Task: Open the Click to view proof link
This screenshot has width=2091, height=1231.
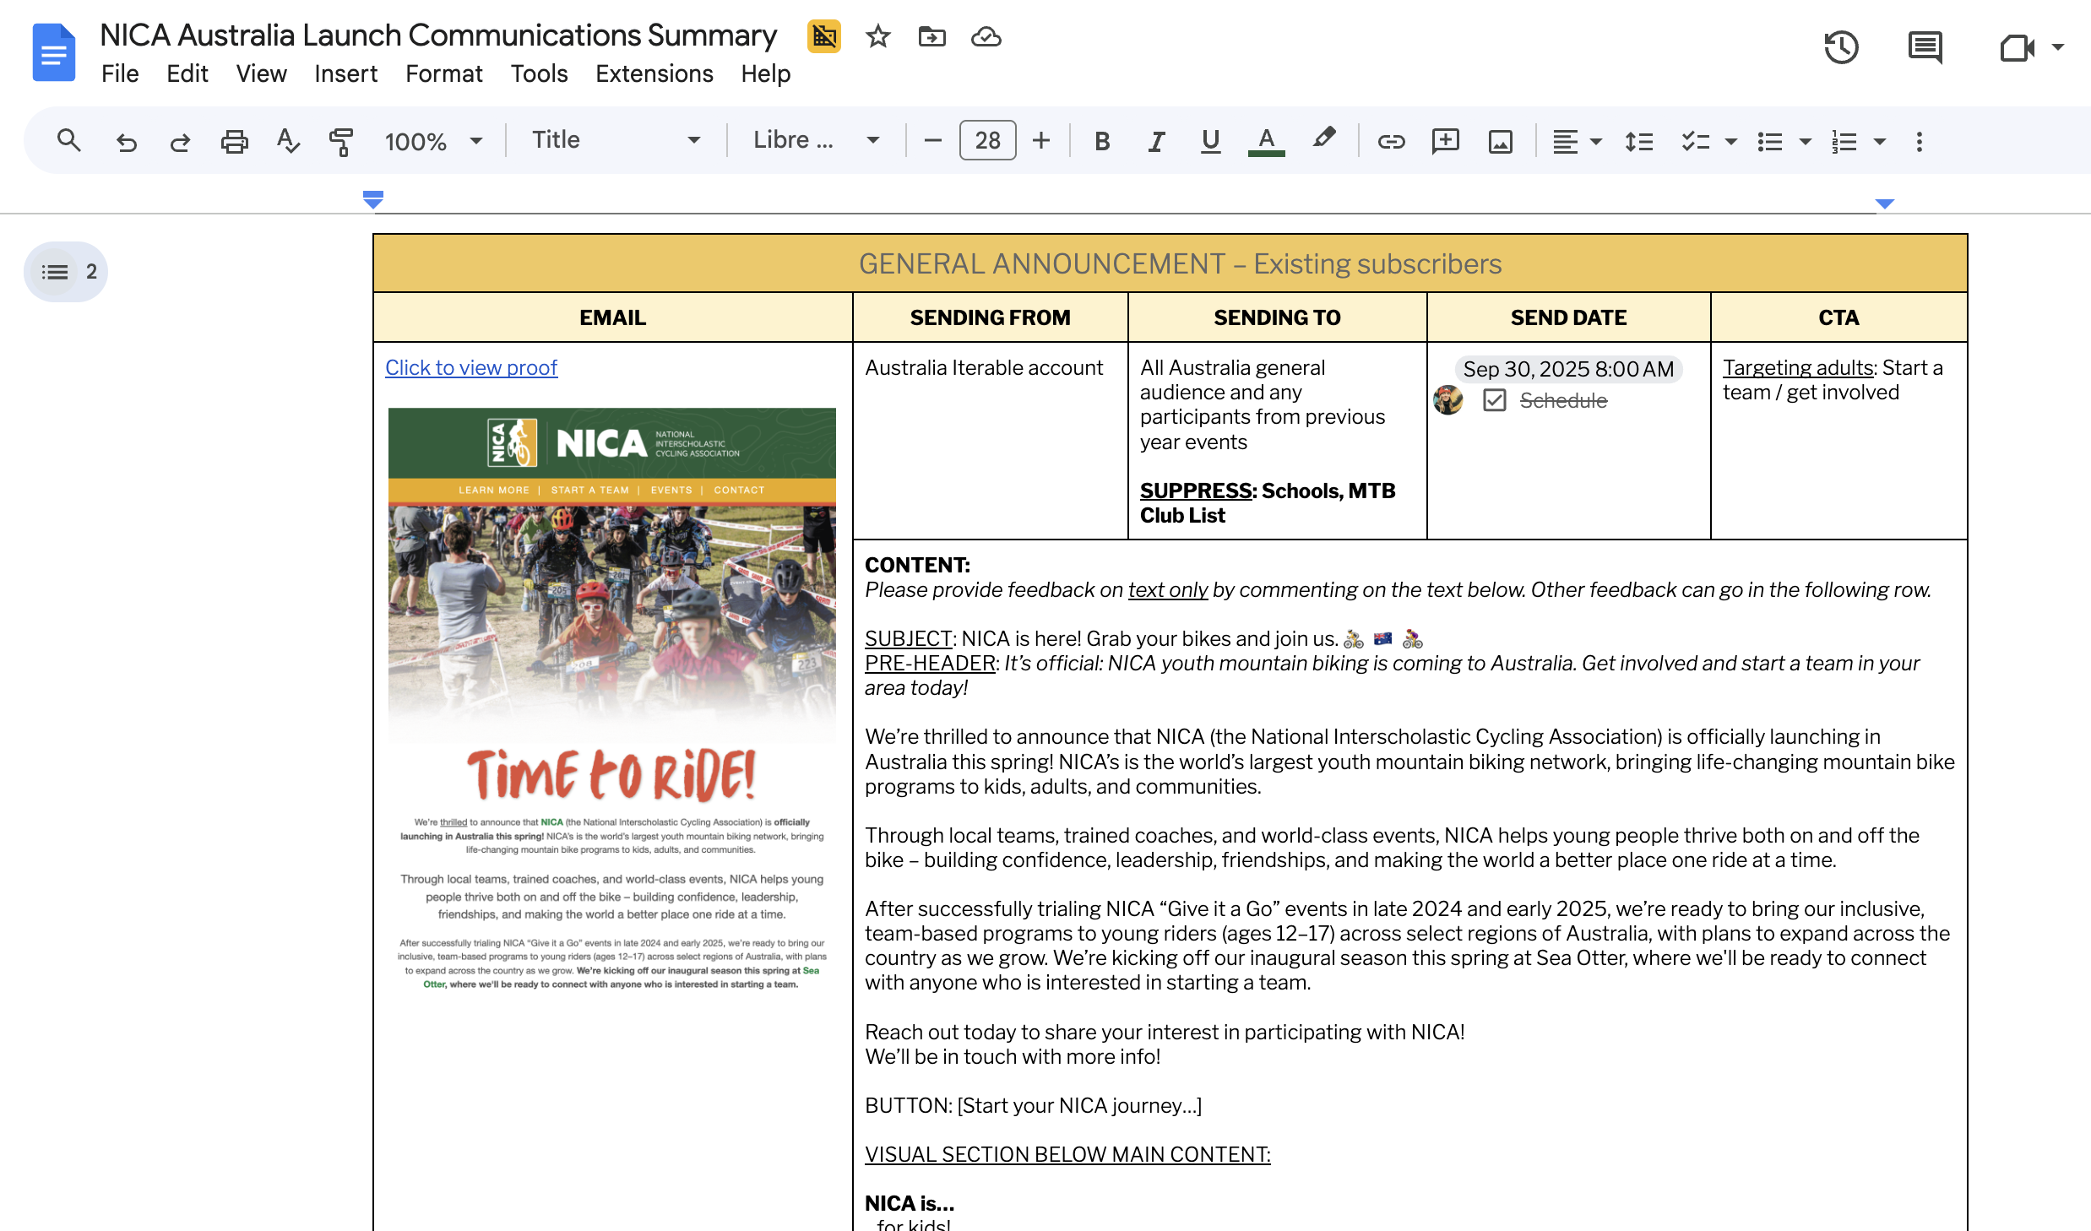Action: click(x=470, y=367)
